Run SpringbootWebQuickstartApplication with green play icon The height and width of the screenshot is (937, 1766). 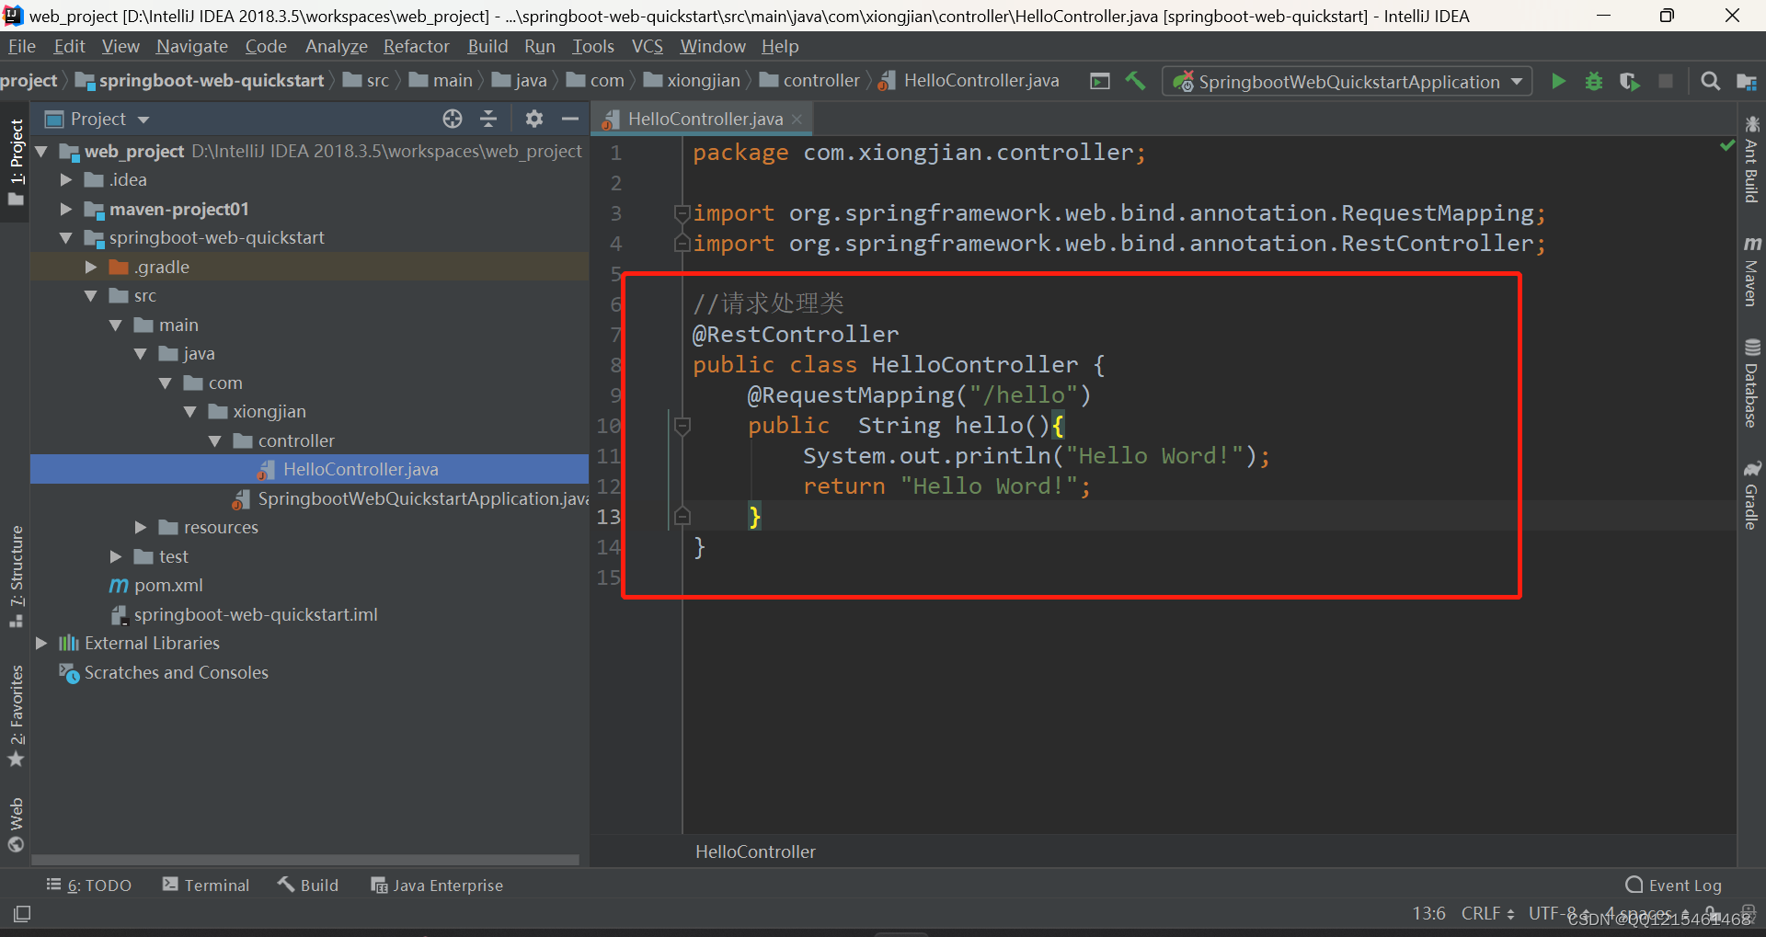[1558, 81]
